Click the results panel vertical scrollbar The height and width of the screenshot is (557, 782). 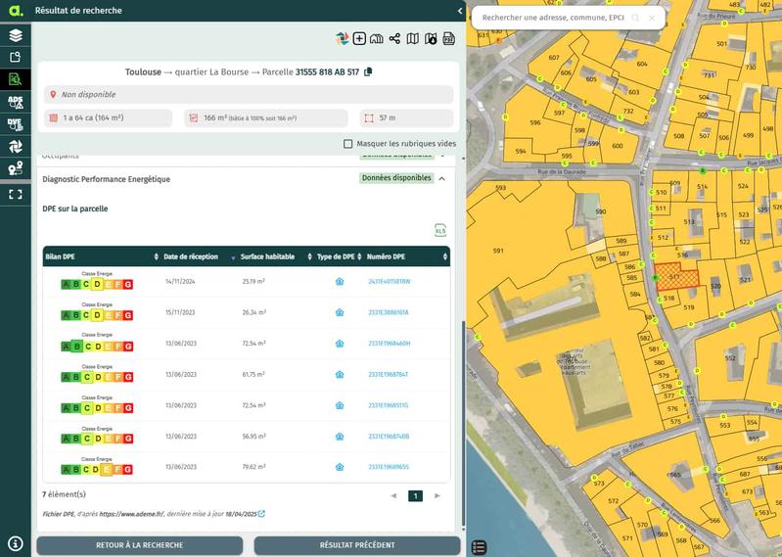coord(463,424)
